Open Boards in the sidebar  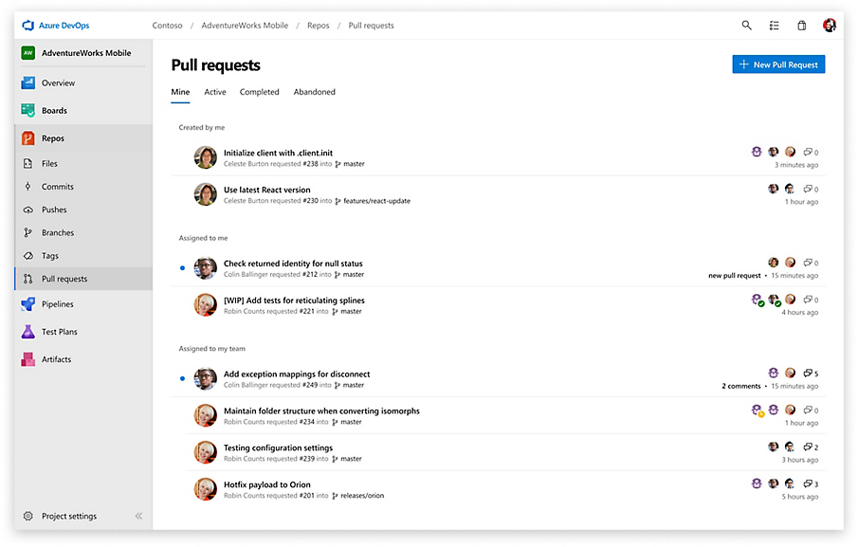coord(54,111)
